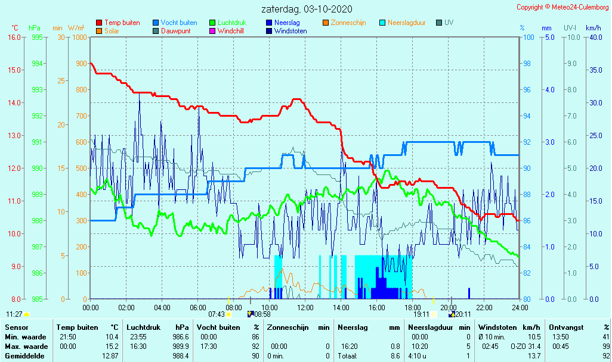Click the Dauwpunt legend label

click(175, 31)
